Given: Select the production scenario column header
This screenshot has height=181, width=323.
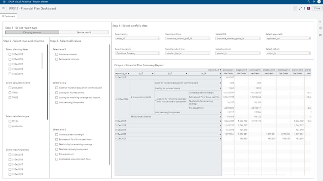Looking at the screenshot, I should 228,70.
